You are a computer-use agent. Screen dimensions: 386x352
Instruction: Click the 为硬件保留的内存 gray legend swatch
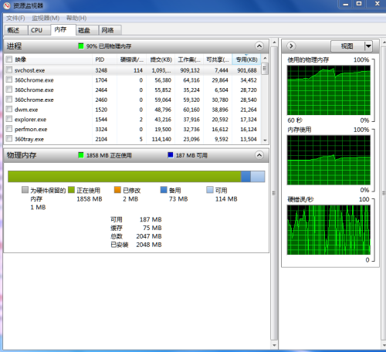point(25,190)
